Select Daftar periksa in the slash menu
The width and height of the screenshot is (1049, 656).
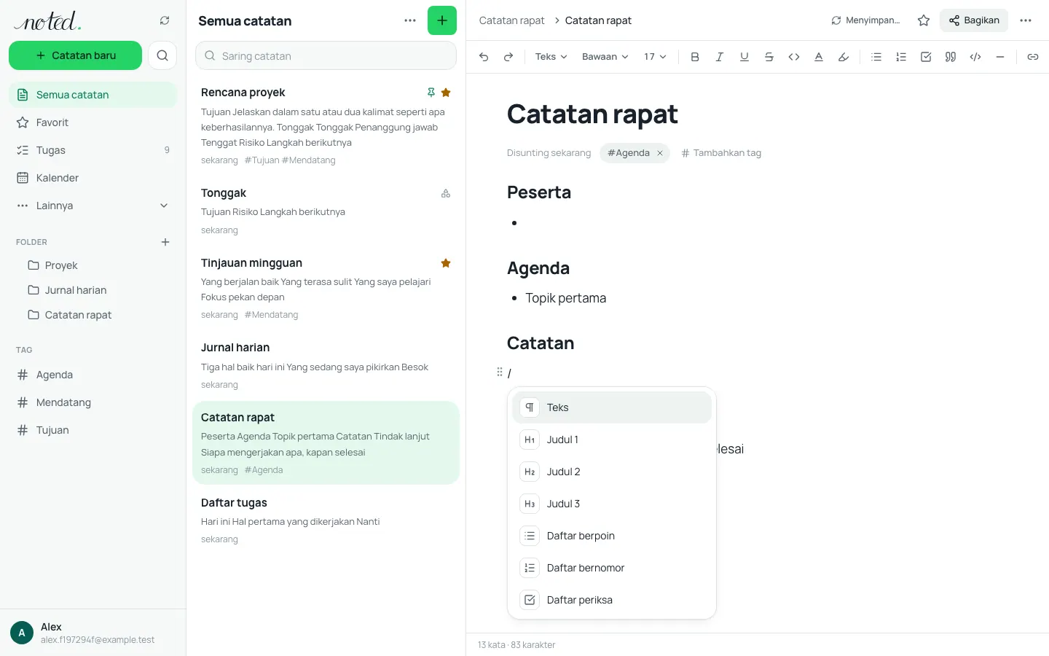612,600
